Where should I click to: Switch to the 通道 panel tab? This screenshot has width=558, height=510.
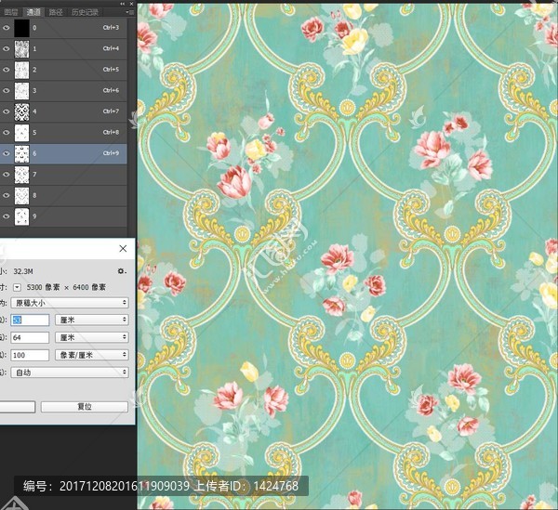(33, 12)
